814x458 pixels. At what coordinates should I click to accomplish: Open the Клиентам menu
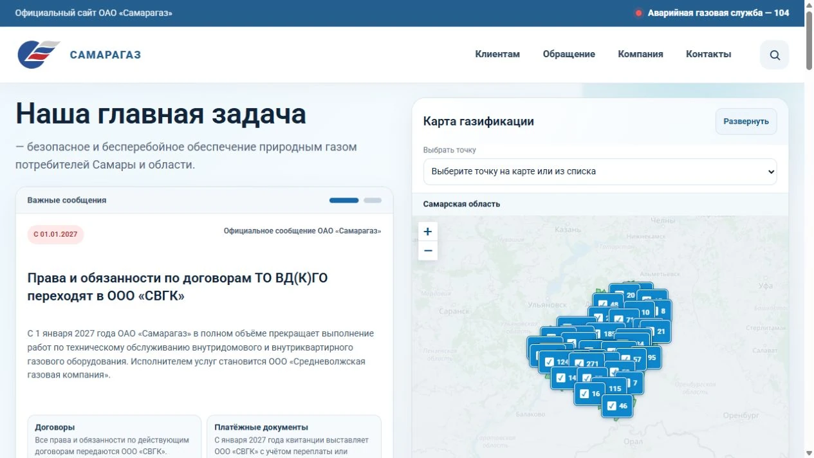497,54
